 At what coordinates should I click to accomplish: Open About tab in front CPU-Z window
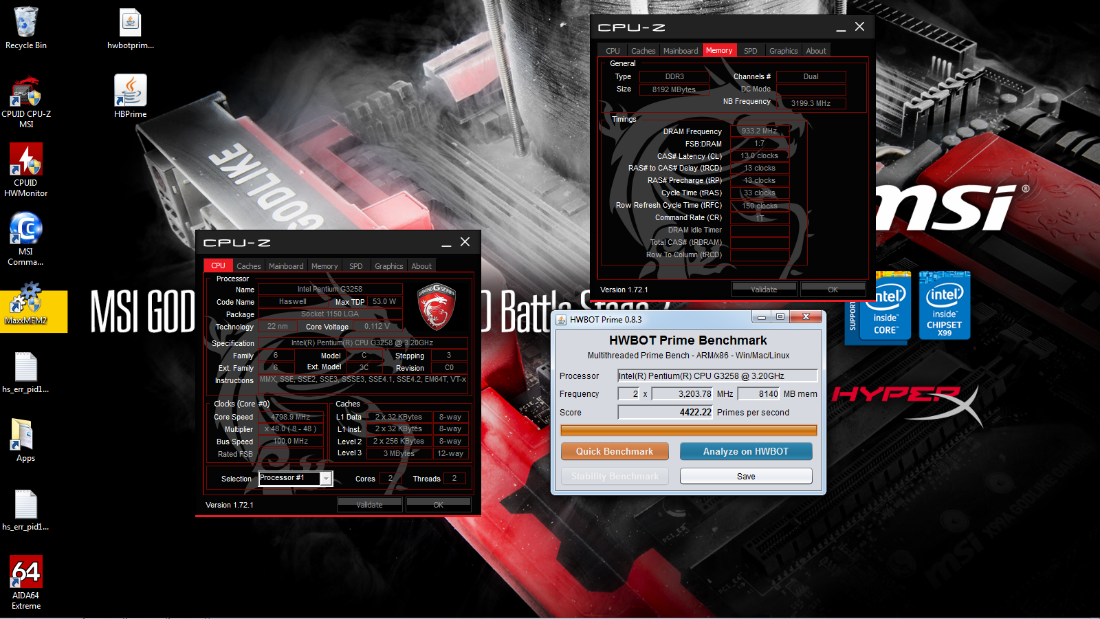click(421, 266)
